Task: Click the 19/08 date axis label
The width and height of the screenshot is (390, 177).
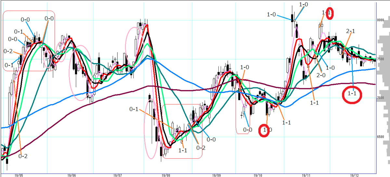Action: click(165, 175)
